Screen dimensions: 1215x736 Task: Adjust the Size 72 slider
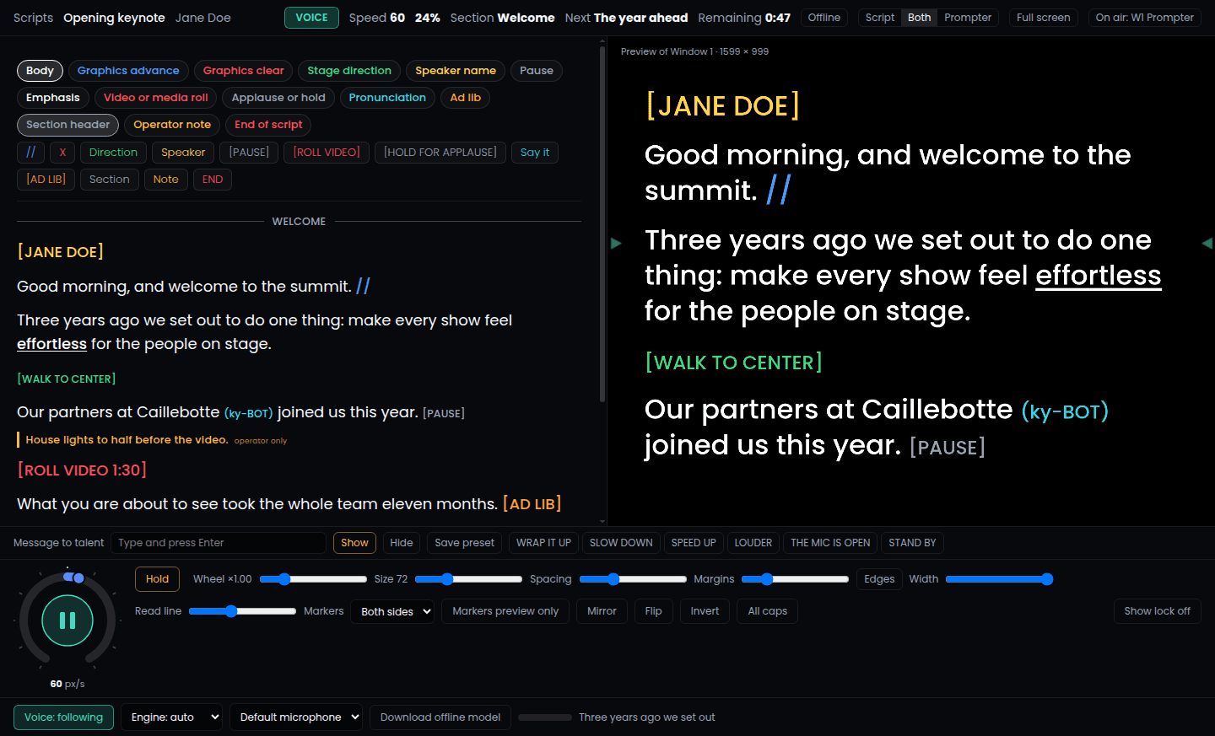point(468,579)
